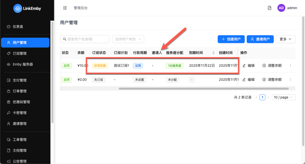
Task: Click the 邀请用户 button
Action: point(260,39)
